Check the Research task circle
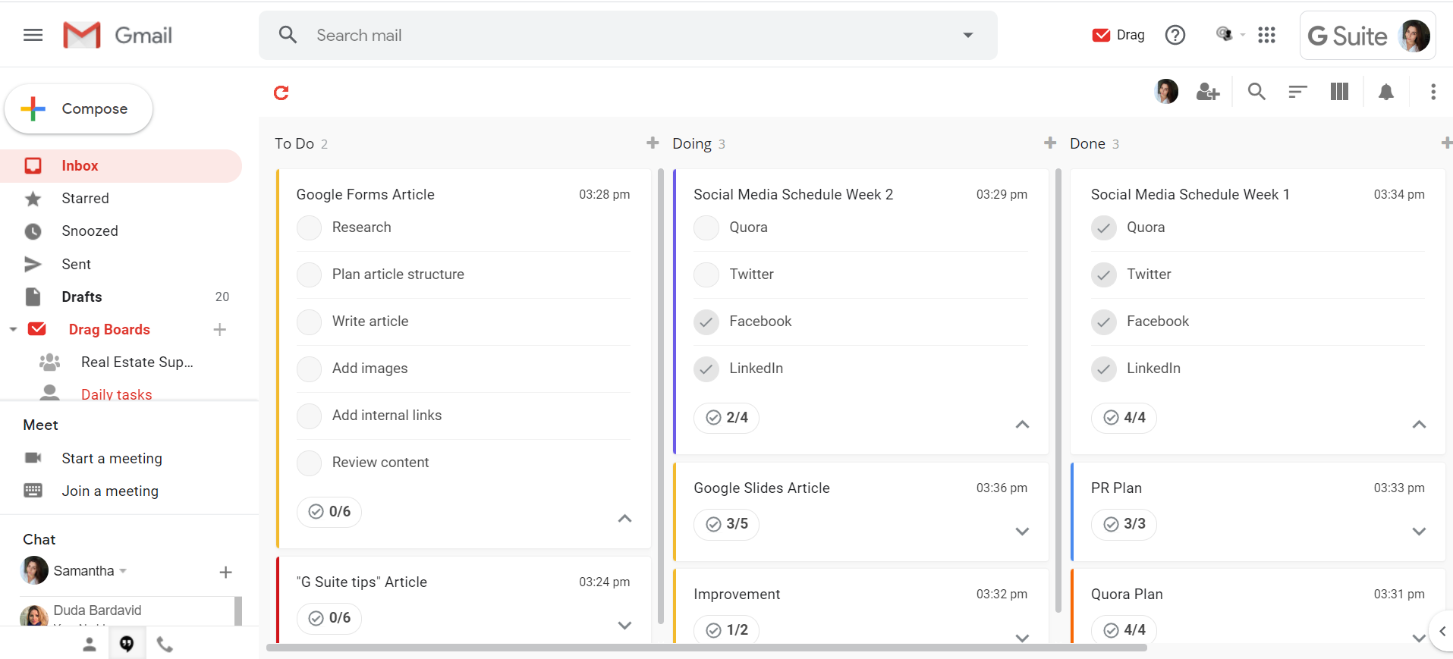Screen dimensions: 1453x659 pos(309,228)
